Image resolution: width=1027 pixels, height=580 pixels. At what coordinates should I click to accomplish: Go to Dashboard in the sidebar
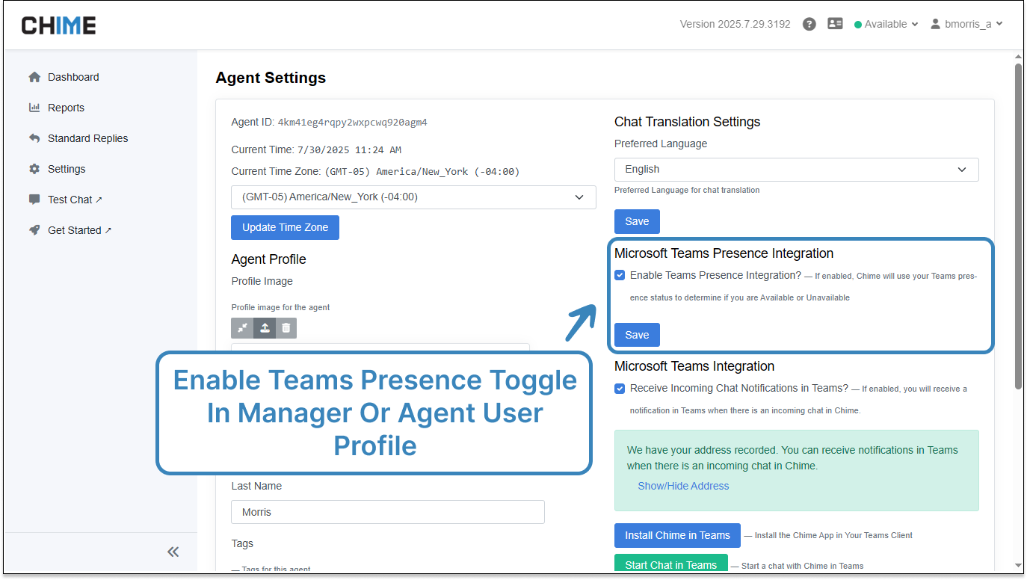point(73,77)
